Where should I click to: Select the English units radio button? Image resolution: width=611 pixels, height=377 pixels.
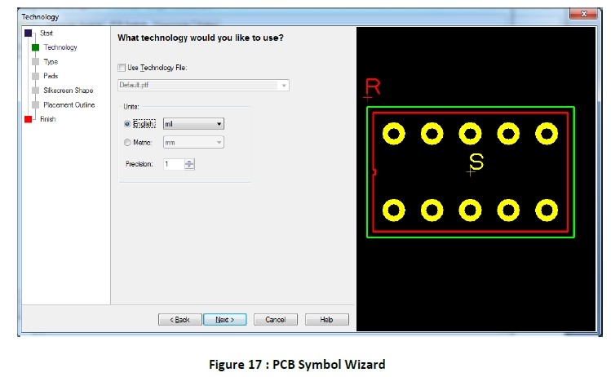pyautogui.click(x=127, y=124)
